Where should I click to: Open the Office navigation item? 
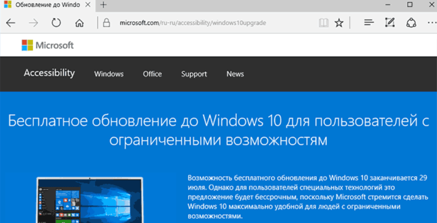[152, 74]
